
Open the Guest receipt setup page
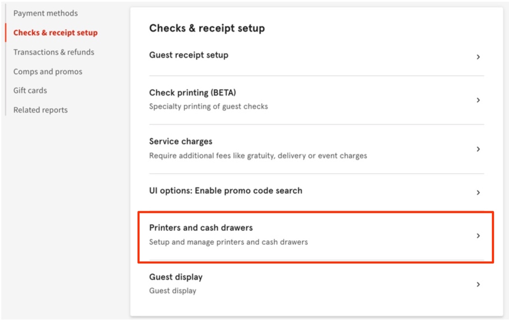tap(188, 55)
